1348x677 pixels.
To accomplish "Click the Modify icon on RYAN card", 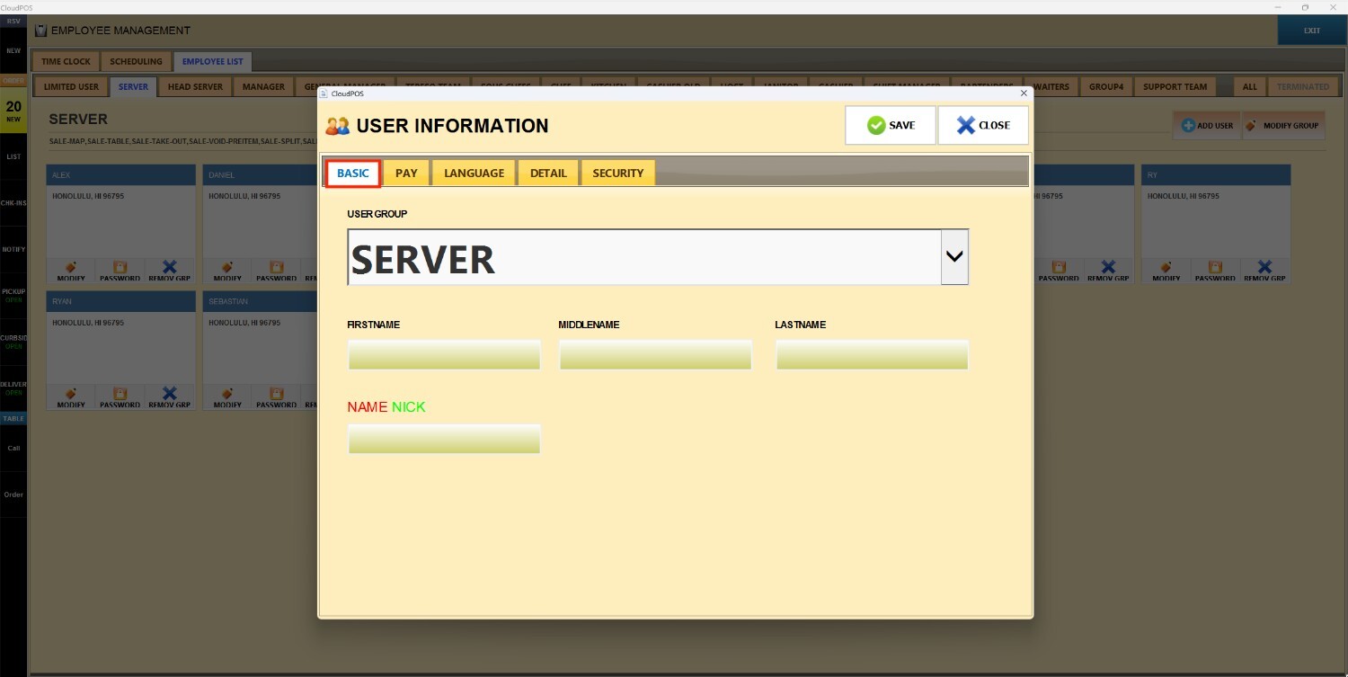I will click(71, 394).
